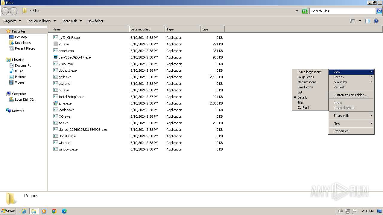Click New folder button
The width and height of the screenshot is (383, 215).
pos(95,21)
